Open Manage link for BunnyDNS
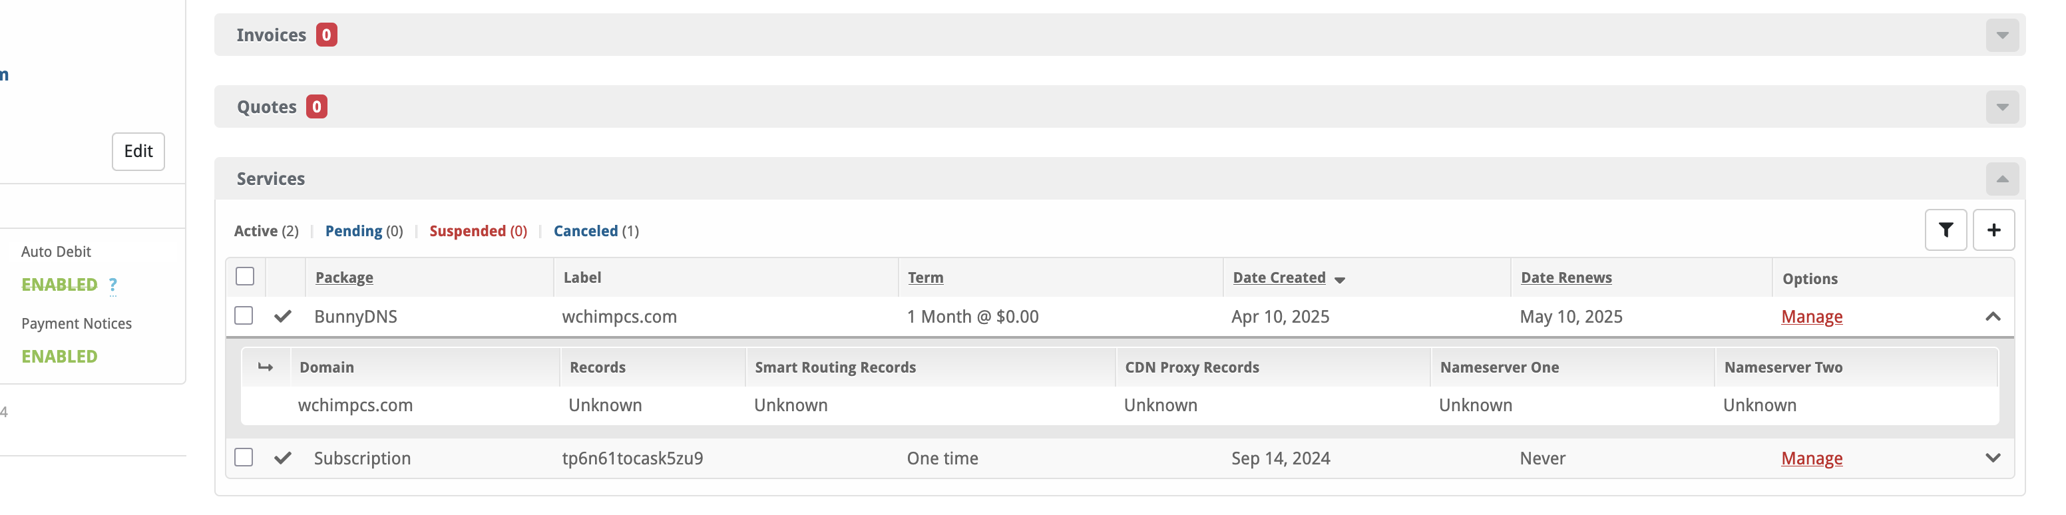Viewport: 2066px width, 515px height. click(x=1812, y=317)
